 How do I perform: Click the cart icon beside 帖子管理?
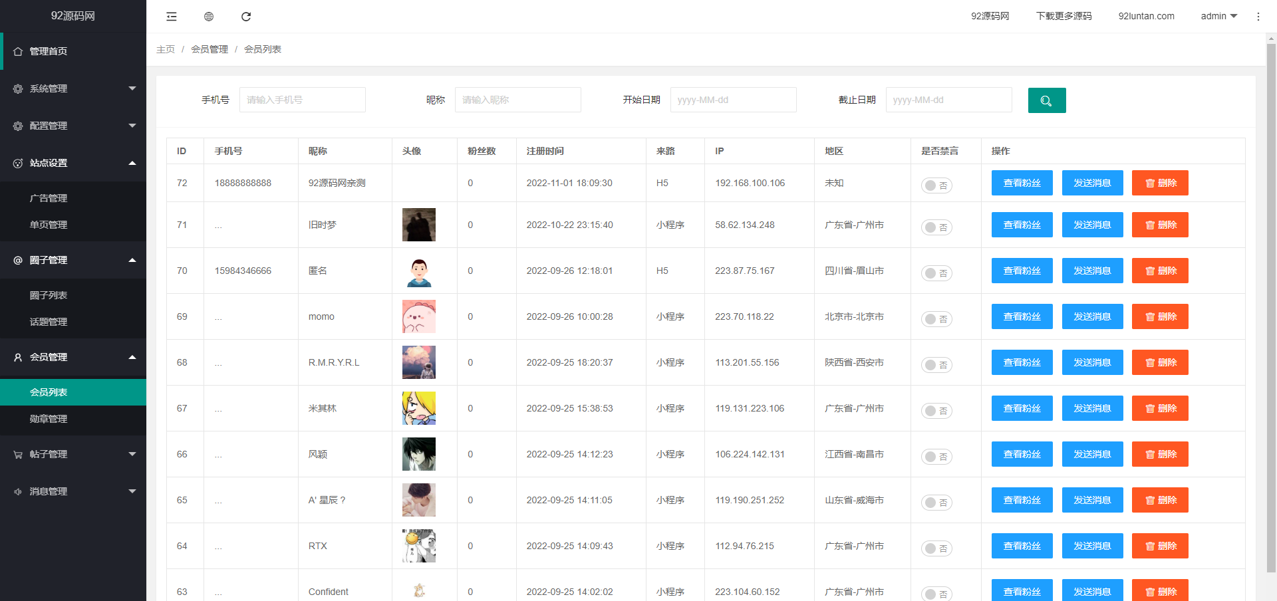18,454
